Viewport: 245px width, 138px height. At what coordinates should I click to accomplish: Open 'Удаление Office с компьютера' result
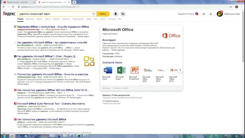(53, 27)
